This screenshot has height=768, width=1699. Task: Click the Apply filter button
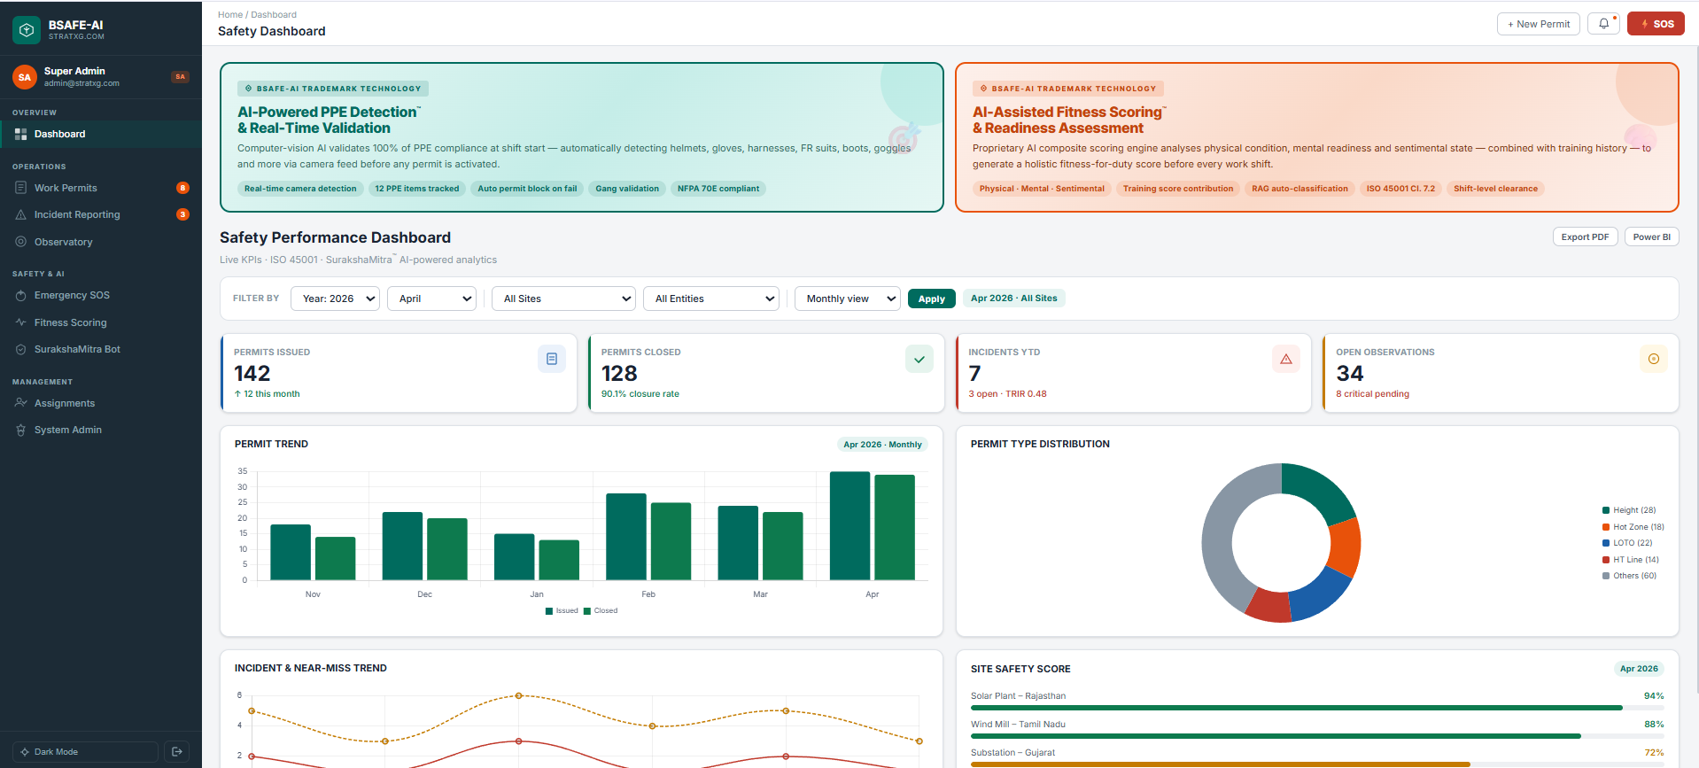(x=932, y=299)
